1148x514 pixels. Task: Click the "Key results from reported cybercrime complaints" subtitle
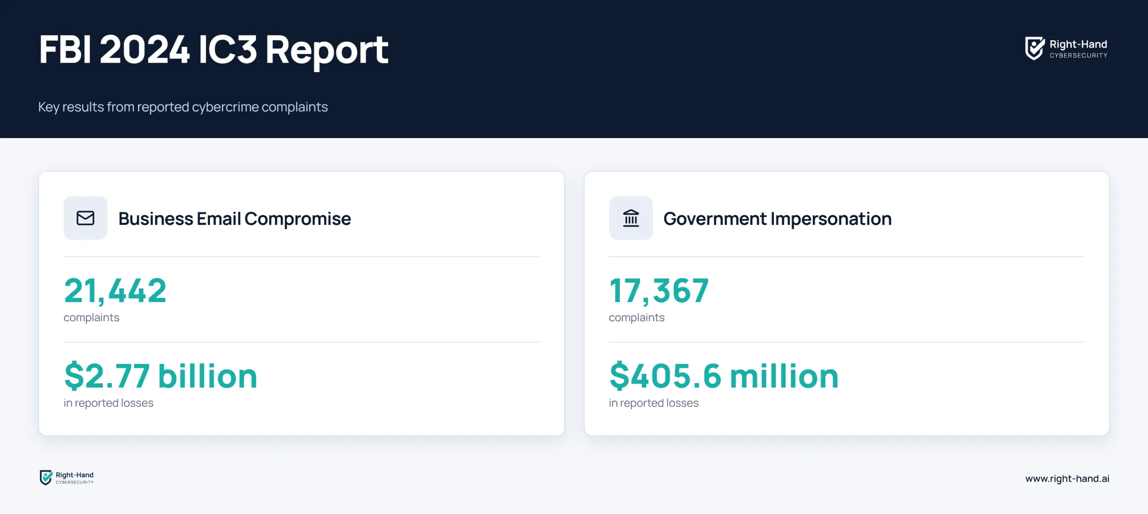coord(183,107)
